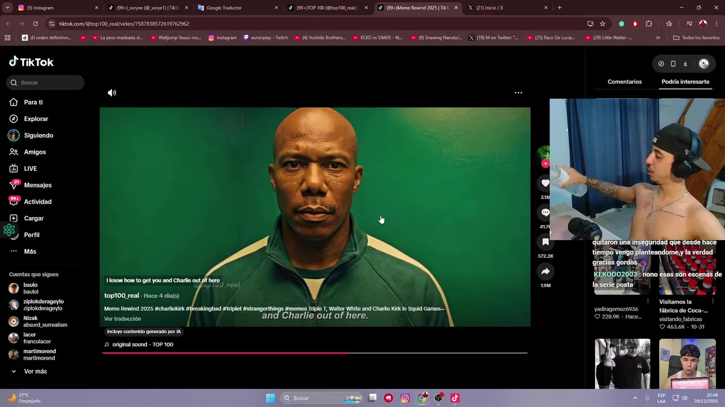Open the Chrome three-dots menu

[x=717, y=24]
